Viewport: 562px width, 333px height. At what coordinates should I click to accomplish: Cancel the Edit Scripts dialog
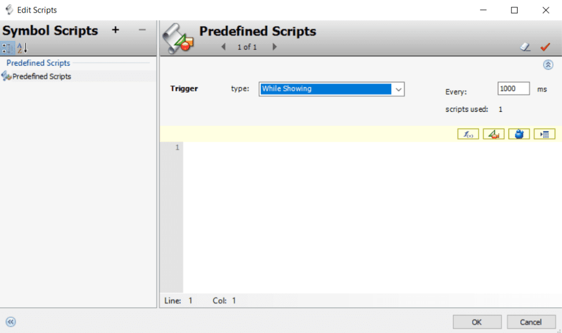point(531,321)
